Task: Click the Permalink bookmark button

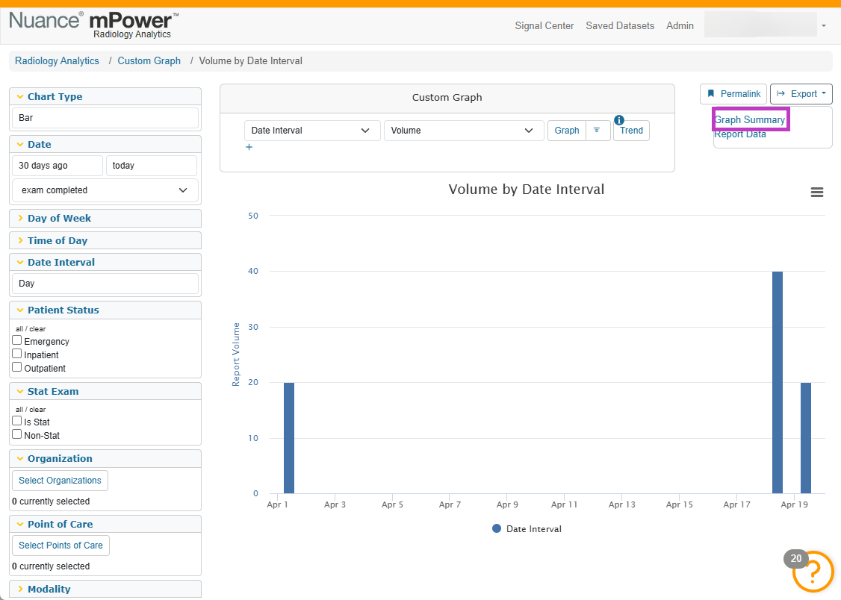Action: pyautogui.click(x=733, y=94)
